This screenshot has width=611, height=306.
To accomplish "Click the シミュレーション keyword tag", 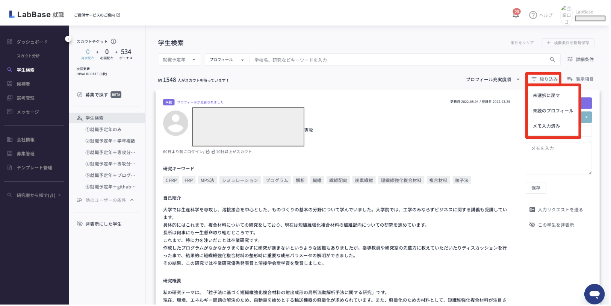I will pyautogui.click(x=240, y=180).
